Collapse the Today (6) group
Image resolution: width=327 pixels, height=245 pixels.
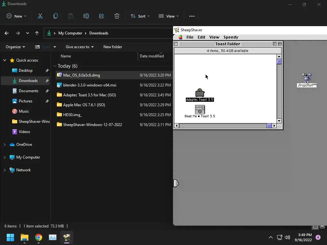tap(55, 66)
